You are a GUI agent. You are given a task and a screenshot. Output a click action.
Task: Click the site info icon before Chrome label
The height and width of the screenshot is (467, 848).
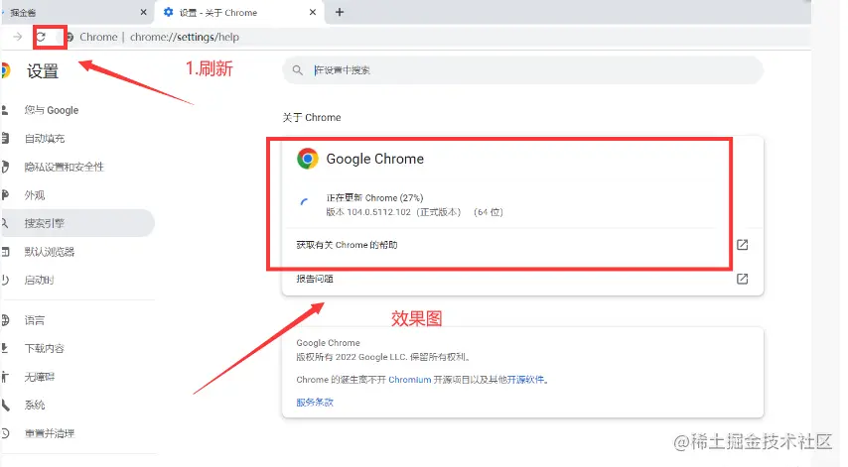click(70, 38)
